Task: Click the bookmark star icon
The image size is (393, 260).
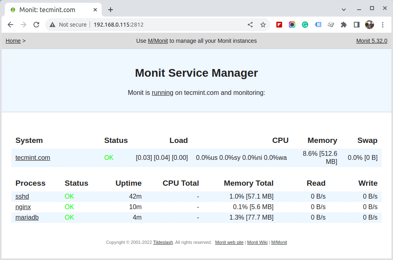Action: [x=263, y=25]
